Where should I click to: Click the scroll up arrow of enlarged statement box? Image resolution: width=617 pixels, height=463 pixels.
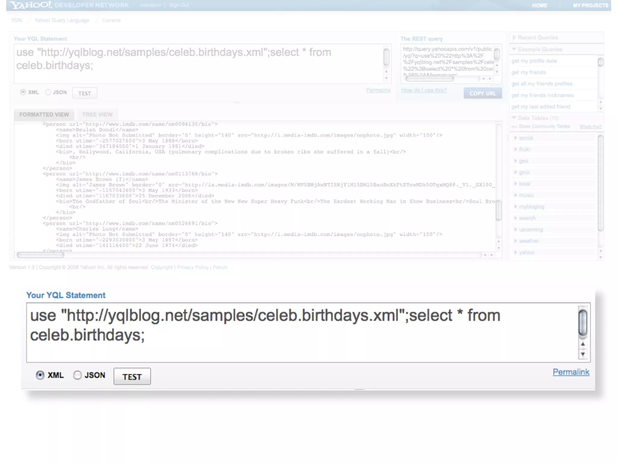pos(583,344)
